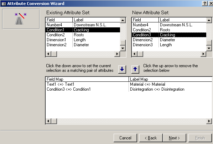Select Dimension2 Diameter in New Attribute Set
Image resolution: width=213 pixels, height=144 pixels.
[169, 40]
